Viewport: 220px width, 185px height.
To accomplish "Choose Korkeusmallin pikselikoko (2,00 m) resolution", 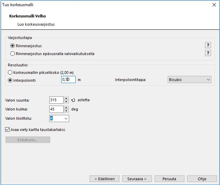I will (x=10, y=72).
